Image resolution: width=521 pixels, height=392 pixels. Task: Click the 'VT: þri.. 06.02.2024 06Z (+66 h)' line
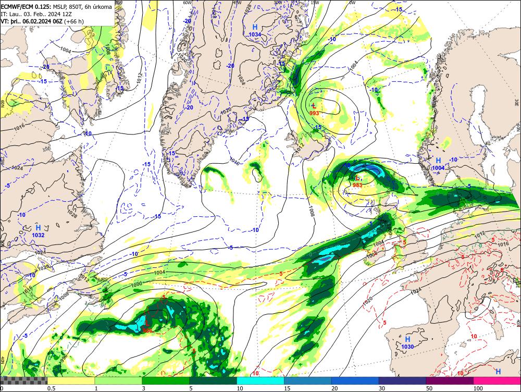point(42,21)
